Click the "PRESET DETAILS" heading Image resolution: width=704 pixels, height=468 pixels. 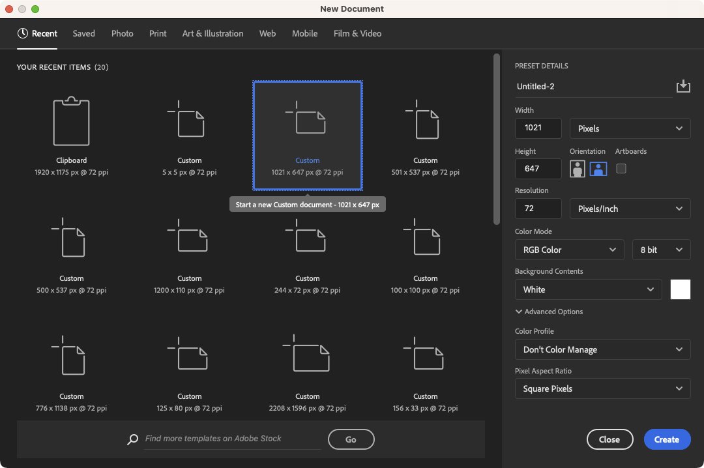click(x=542, y=66)
